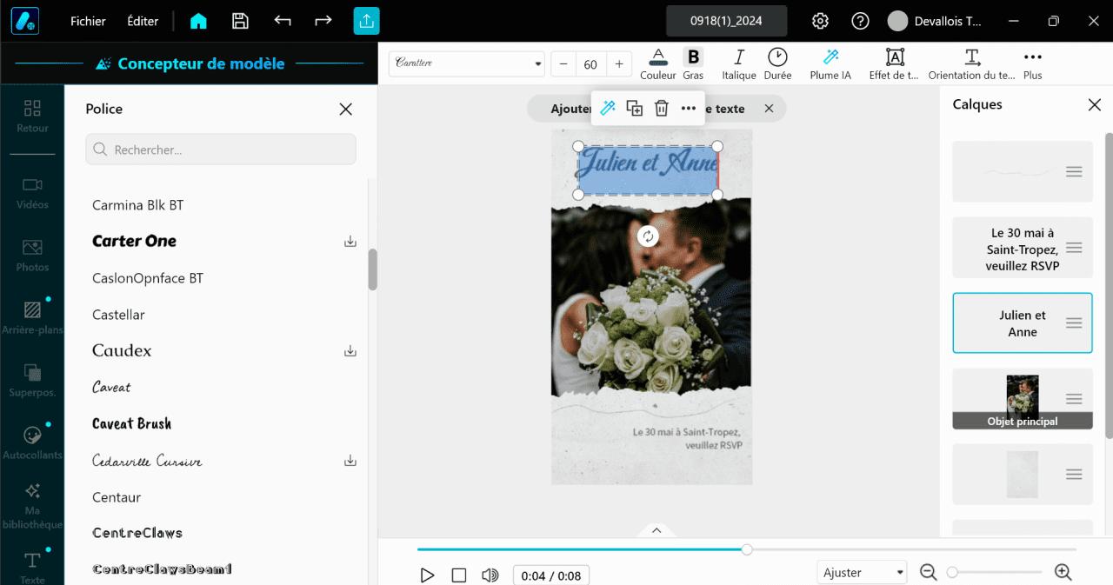This screenshot has width=1113, height=585.
Task: Open the Durée clock tool
Action: 777,64
